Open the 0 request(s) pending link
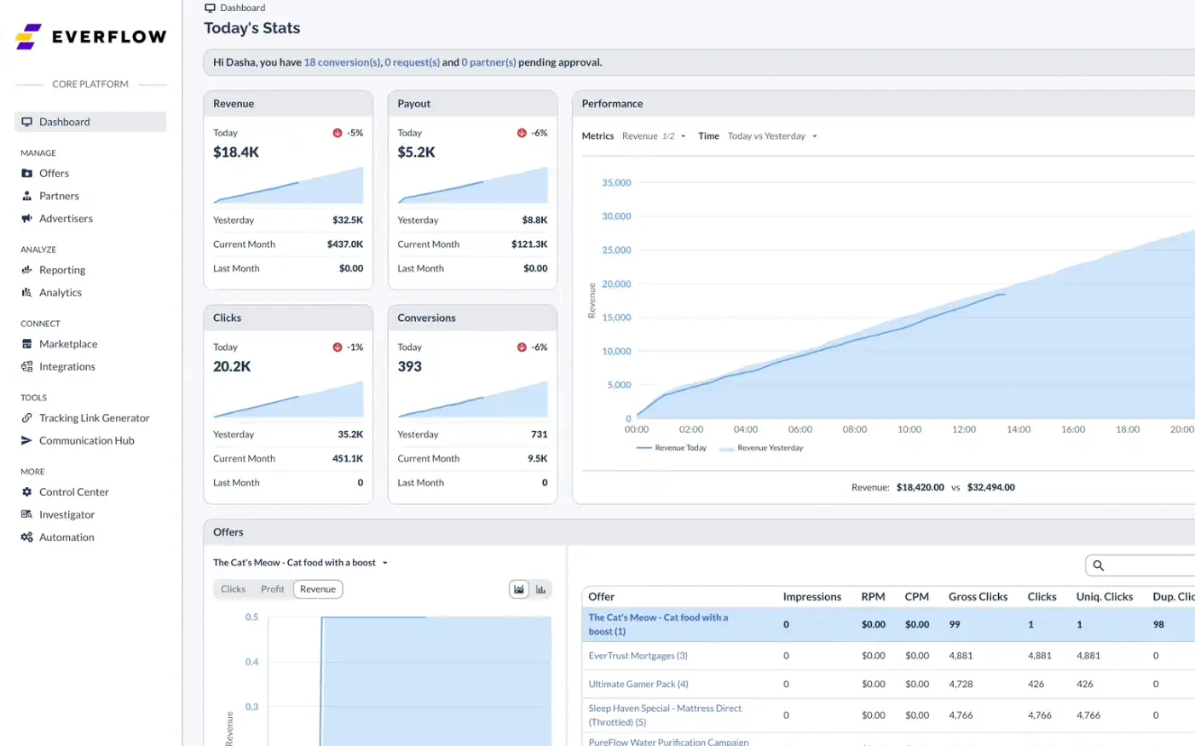The height and width of the screenshot is (746, 1195). [412, 62]
